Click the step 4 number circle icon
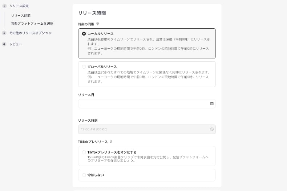The image size is (287, 191). click(x=4, y=44)
